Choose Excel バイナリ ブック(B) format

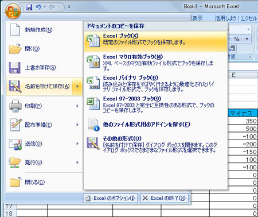[x=155, y=84]
